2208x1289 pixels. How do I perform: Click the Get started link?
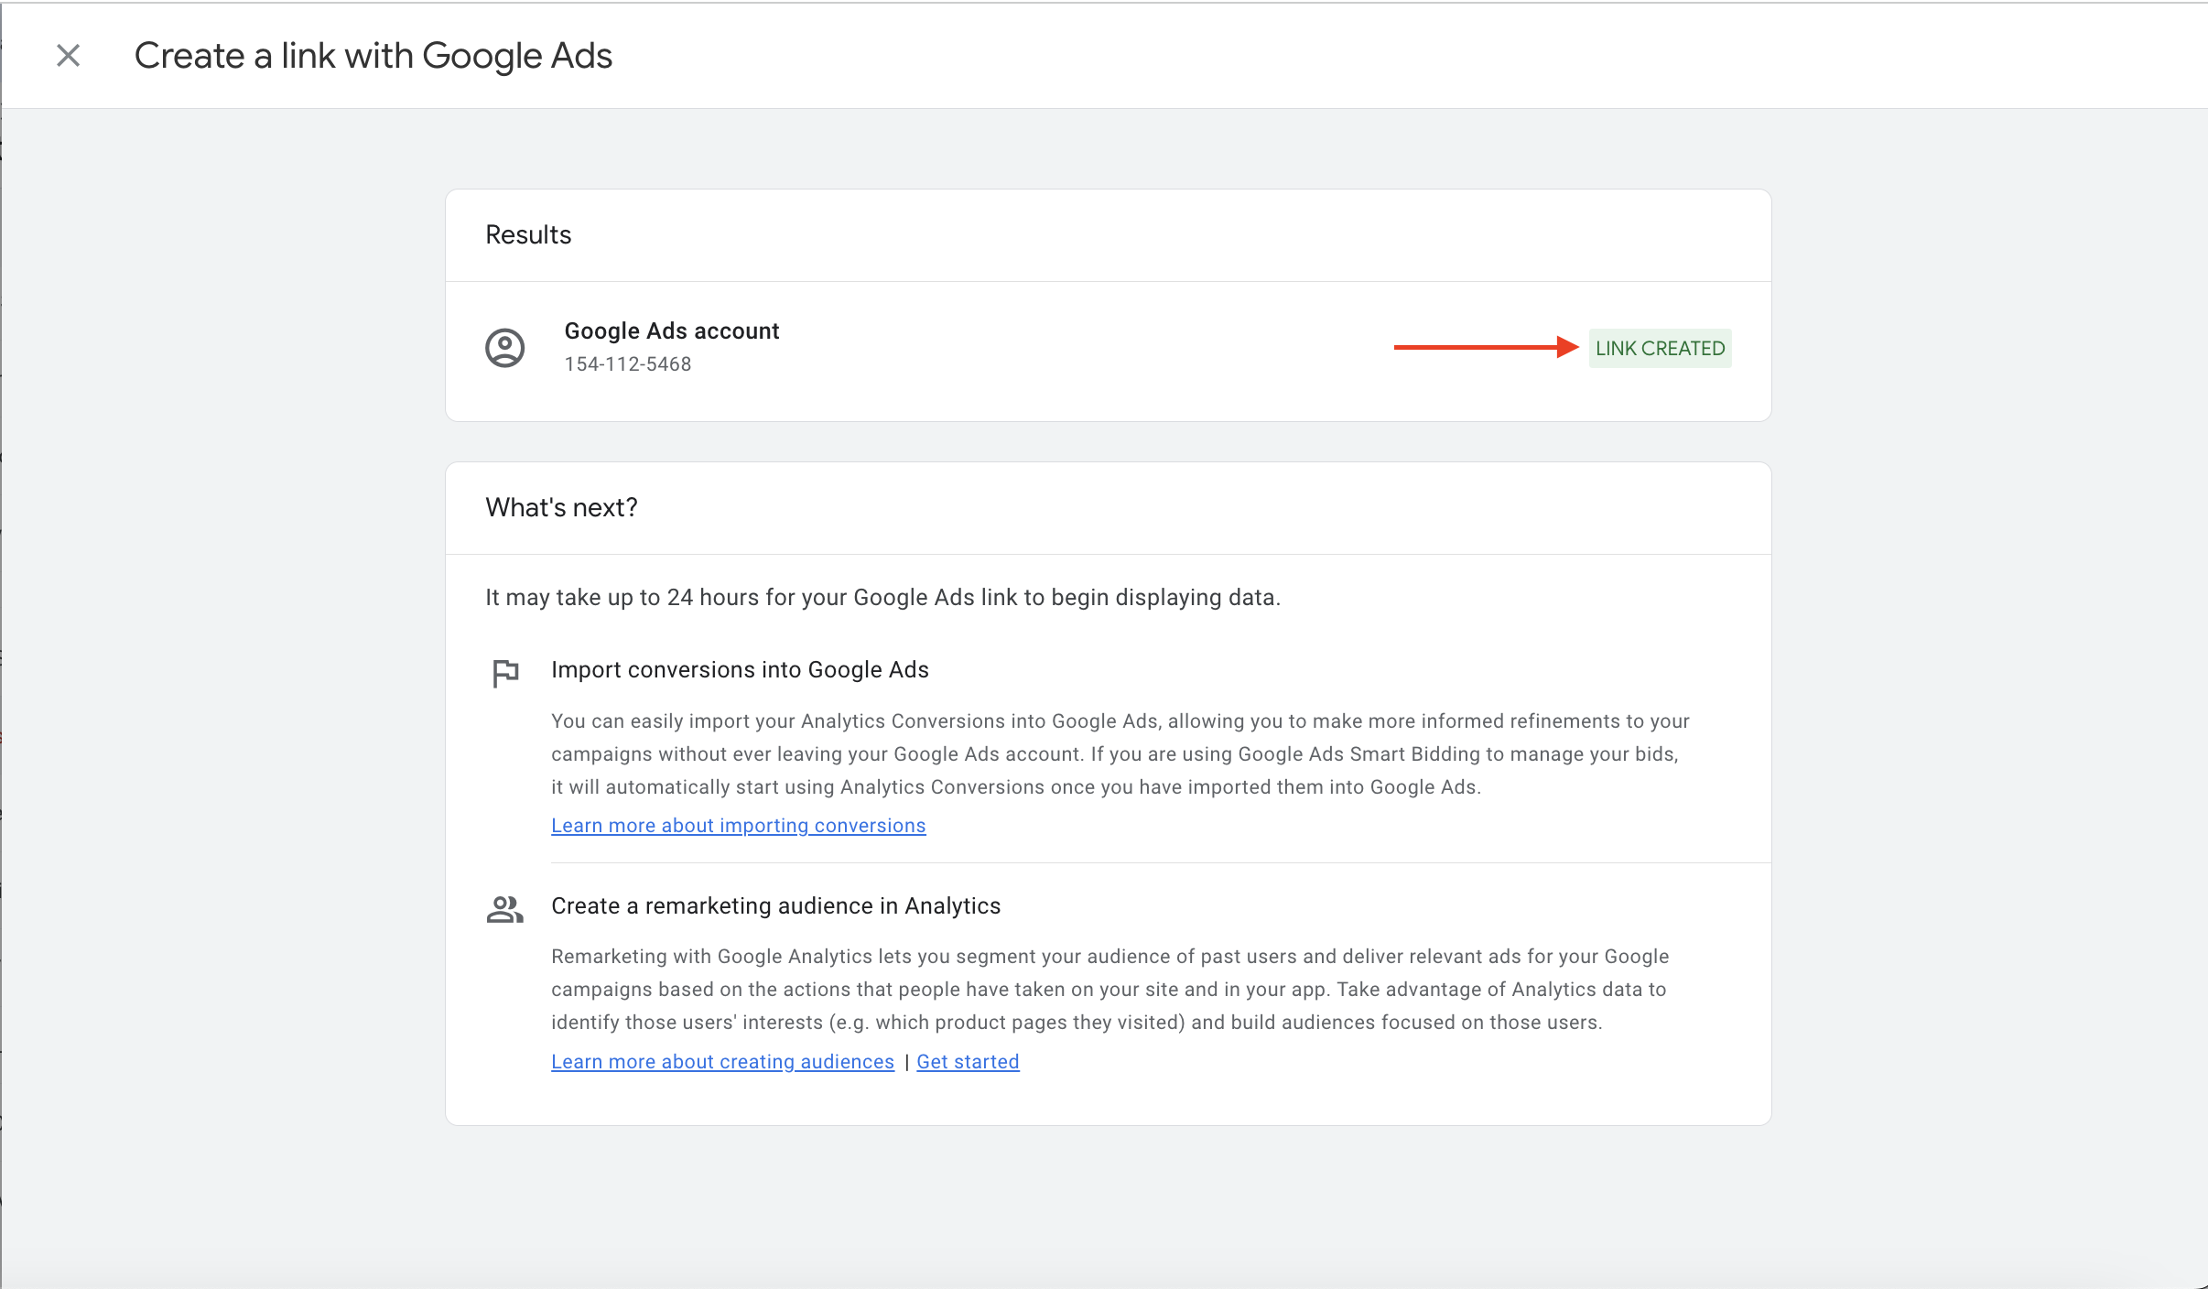tap(968, 1062)
